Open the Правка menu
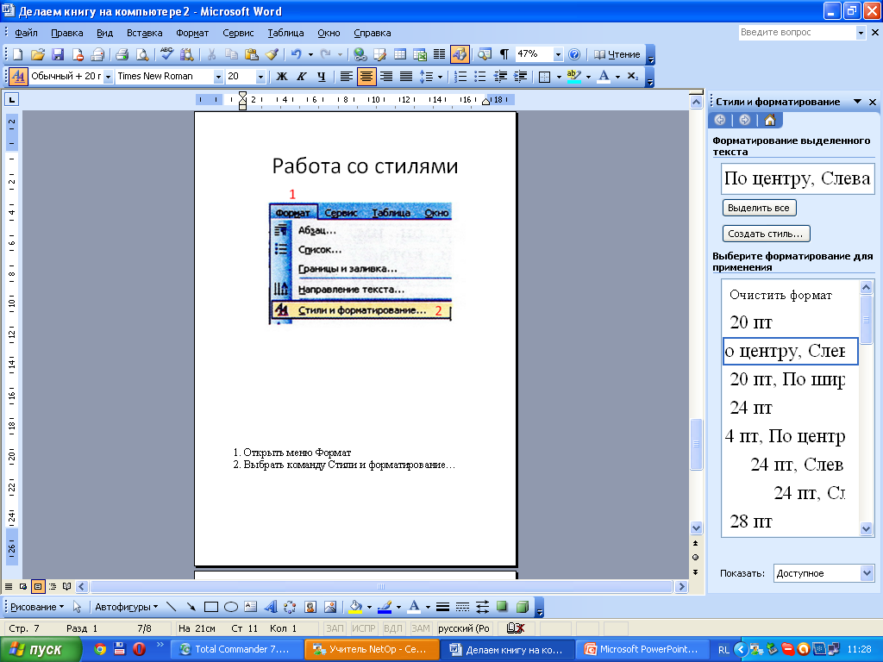The width and height of the screenshot is (883, 662). tap(67, 33)
